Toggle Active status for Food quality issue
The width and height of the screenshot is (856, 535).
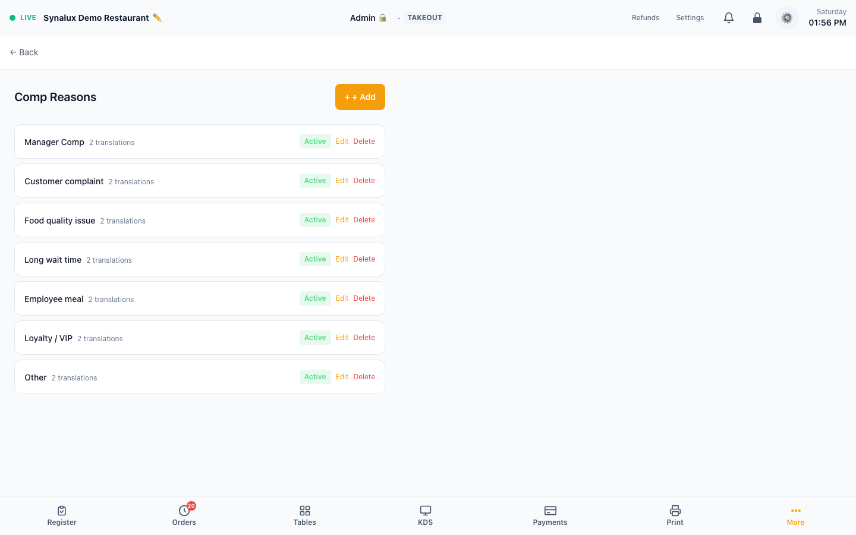[315, 220]
